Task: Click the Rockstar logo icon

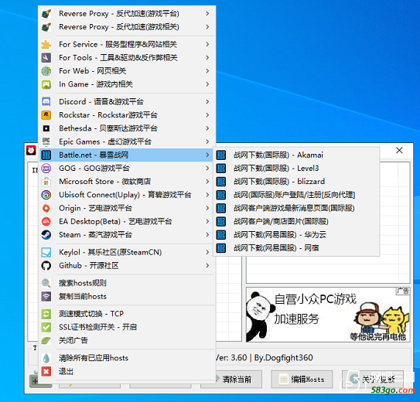Action: tap(46, 115)
